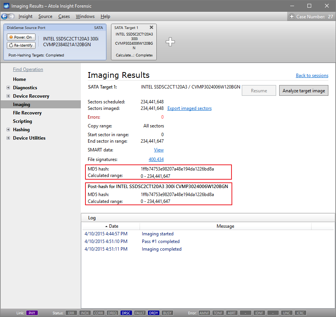Expand the Diagnostics section
Screen dimensions: 336x317
coord(8,87)
